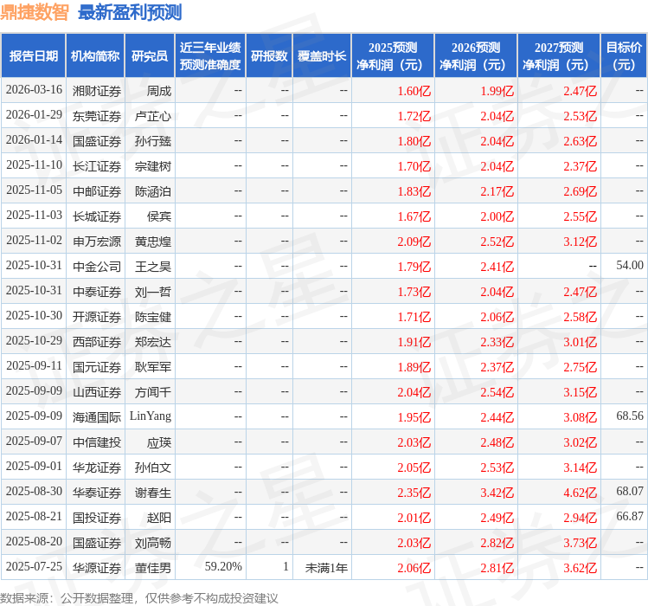Sort by the 报告日期 column header

(x=34, y=56)
